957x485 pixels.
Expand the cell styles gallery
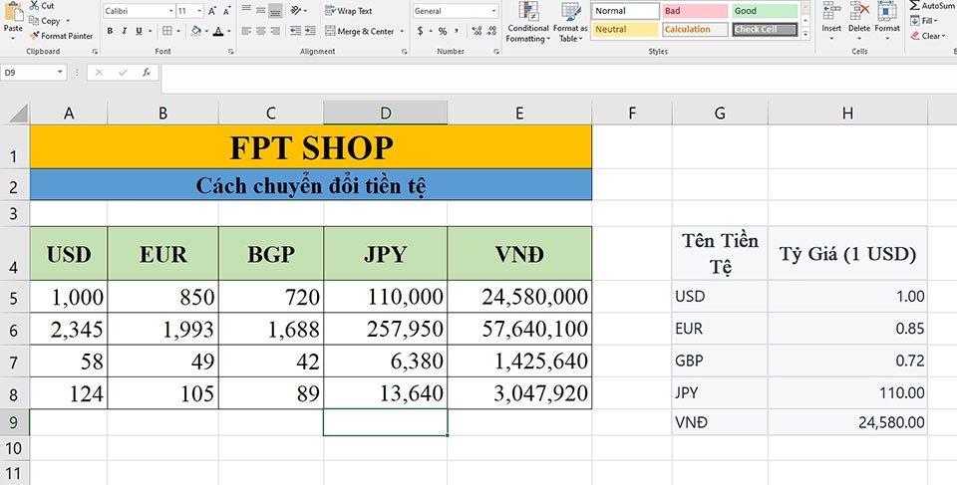click(805, 36)
